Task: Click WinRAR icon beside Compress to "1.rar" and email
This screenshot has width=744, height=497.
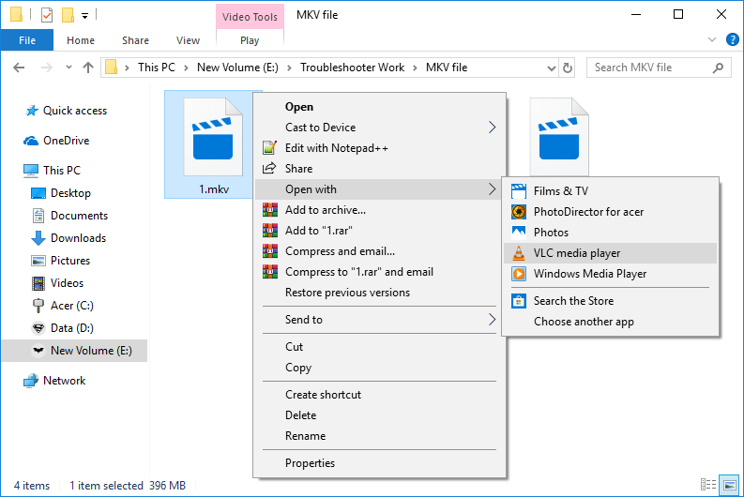Action: (270, 272)
